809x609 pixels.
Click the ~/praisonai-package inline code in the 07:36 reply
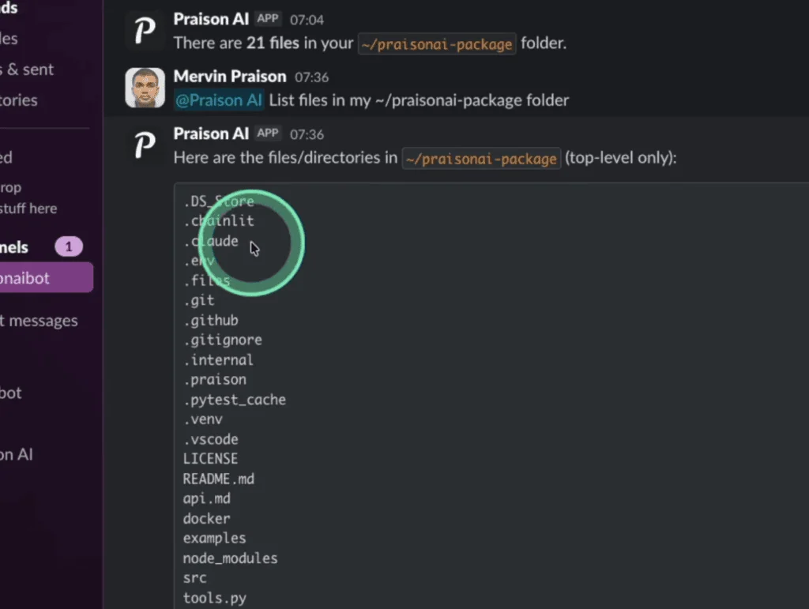pyautogui.click(x=480, y=159)
